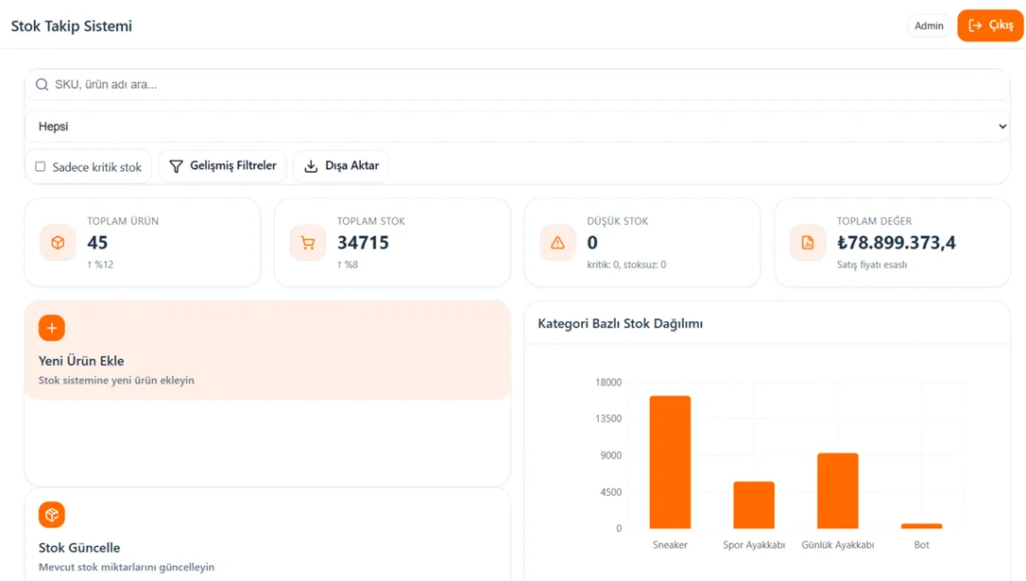Click the Günlük Ayakkabı axis label
This screenshot has width=1026, height=581.
838,545
